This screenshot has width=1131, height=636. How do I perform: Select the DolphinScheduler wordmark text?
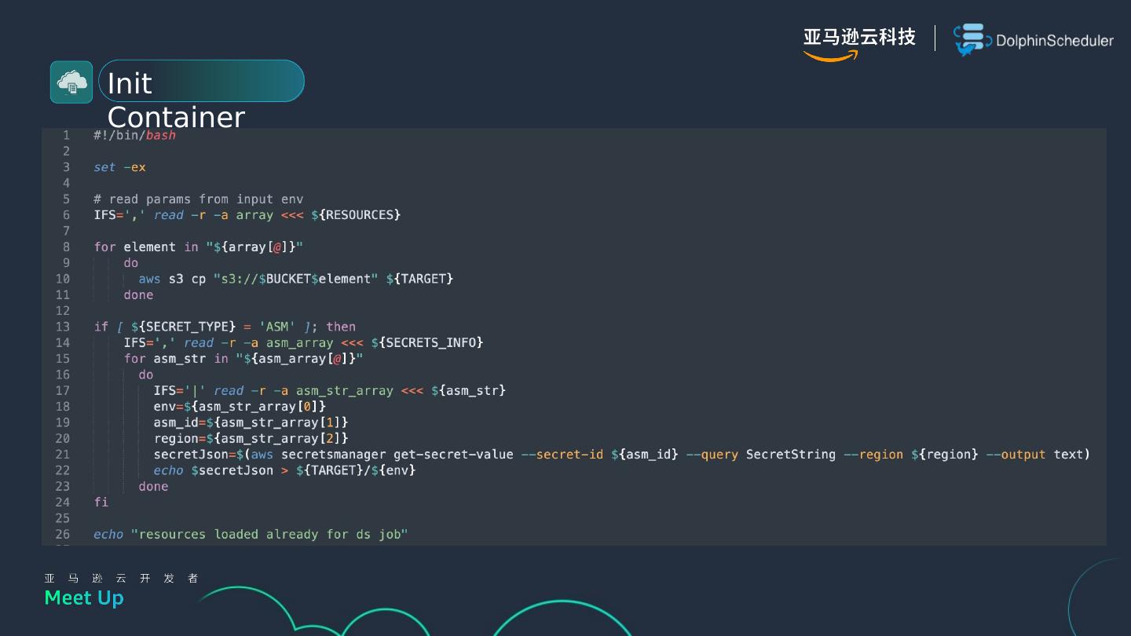1055,41
